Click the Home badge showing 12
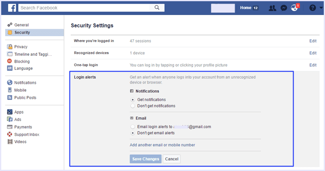This screenshot has height=171, width=325. pyautogui.click(x=256, y=8)
